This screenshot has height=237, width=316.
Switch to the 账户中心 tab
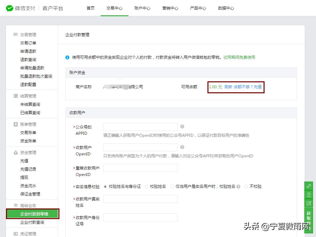coord(142,8)
